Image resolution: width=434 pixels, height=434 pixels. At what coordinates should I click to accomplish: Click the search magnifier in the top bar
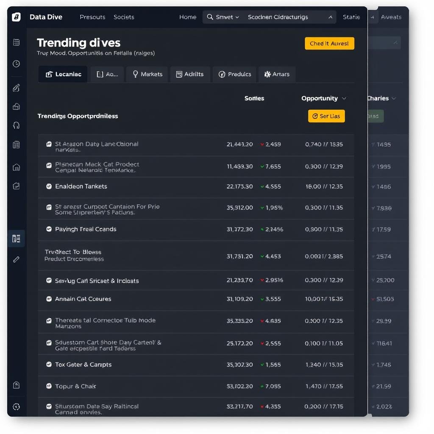pos(210,17)
